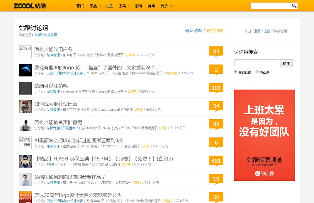Click sunglasses avatar of FLASH-葵花宝典 topic
This screenshot has height=203, width=314.
(25, 161)
